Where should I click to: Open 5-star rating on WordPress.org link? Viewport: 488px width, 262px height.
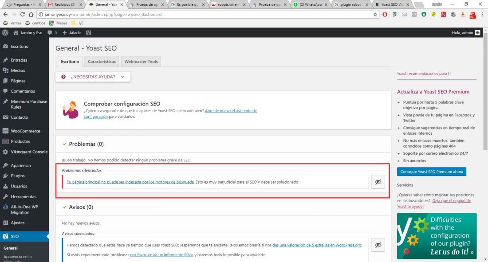(316, 245)
